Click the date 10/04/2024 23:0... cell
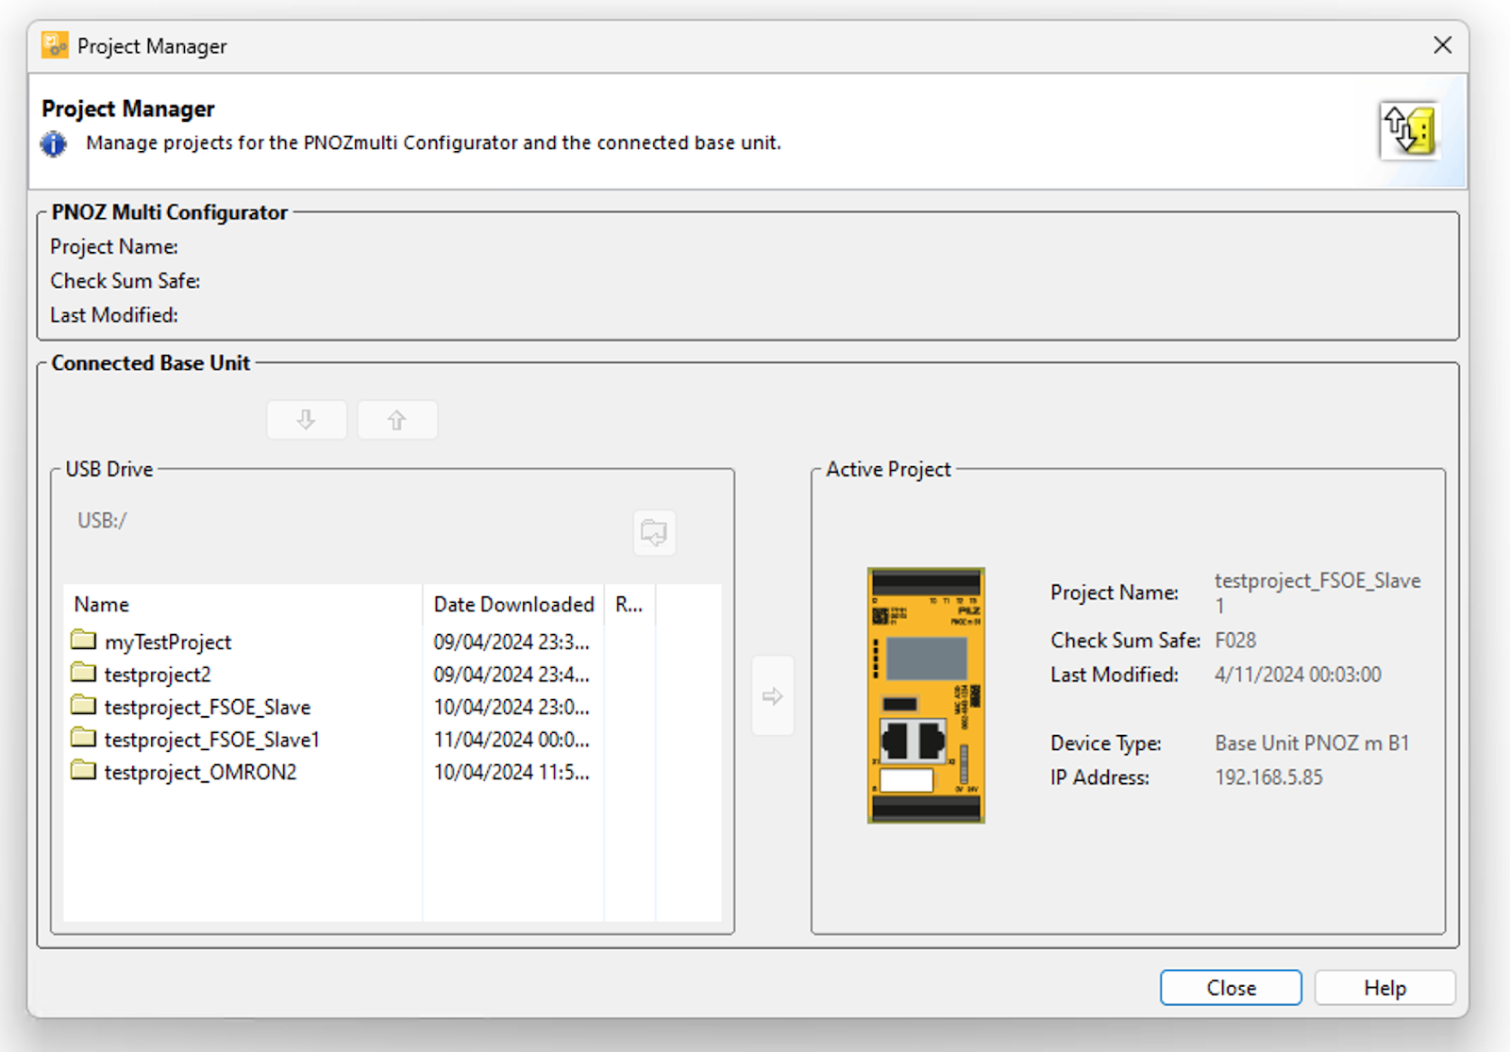 pos(512,708)
